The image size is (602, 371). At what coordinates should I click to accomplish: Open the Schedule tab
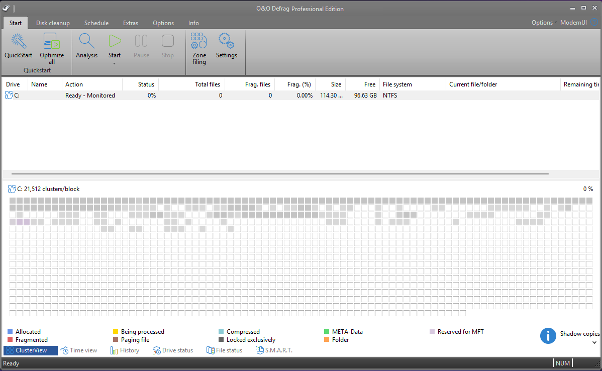point(96,23)
